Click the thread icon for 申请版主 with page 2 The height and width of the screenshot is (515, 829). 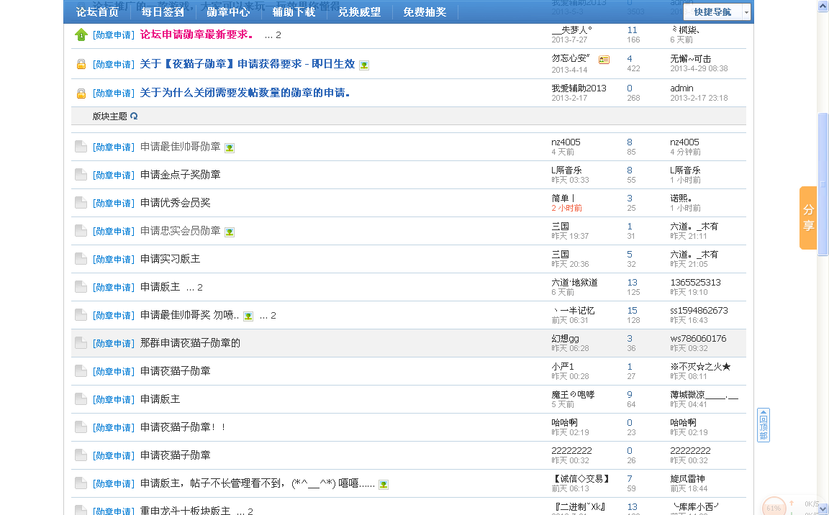coord(81,286)
